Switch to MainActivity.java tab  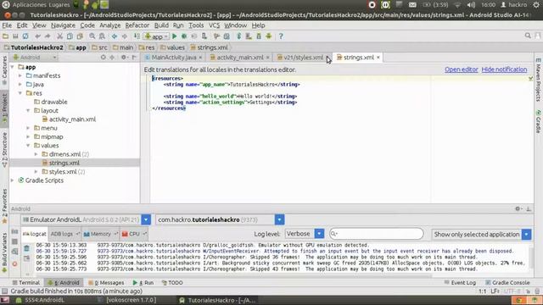coord(173,58)
